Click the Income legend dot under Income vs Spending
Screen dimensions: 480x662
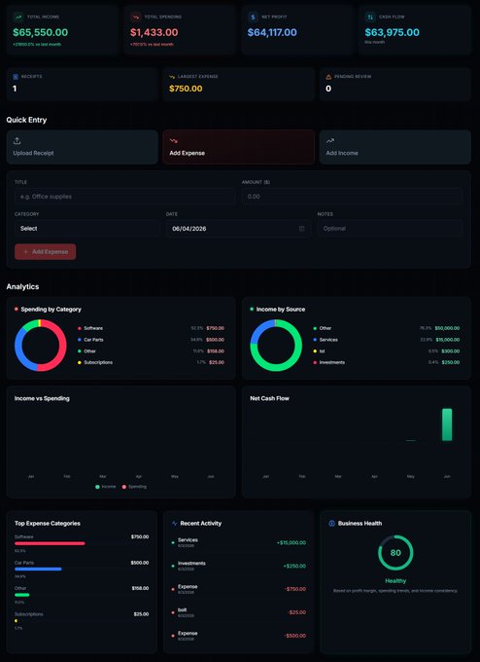coord(98,487)
